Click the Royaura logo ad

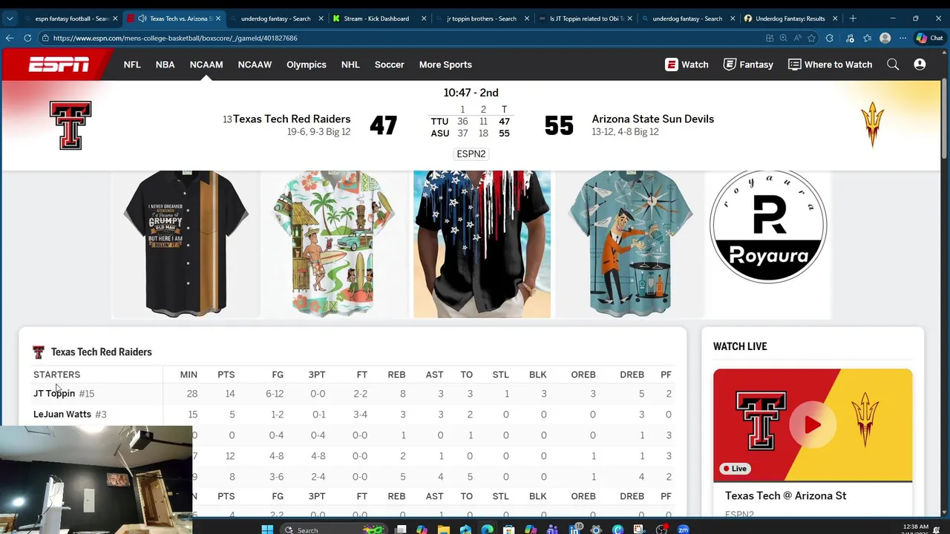(x=768, y=226)
